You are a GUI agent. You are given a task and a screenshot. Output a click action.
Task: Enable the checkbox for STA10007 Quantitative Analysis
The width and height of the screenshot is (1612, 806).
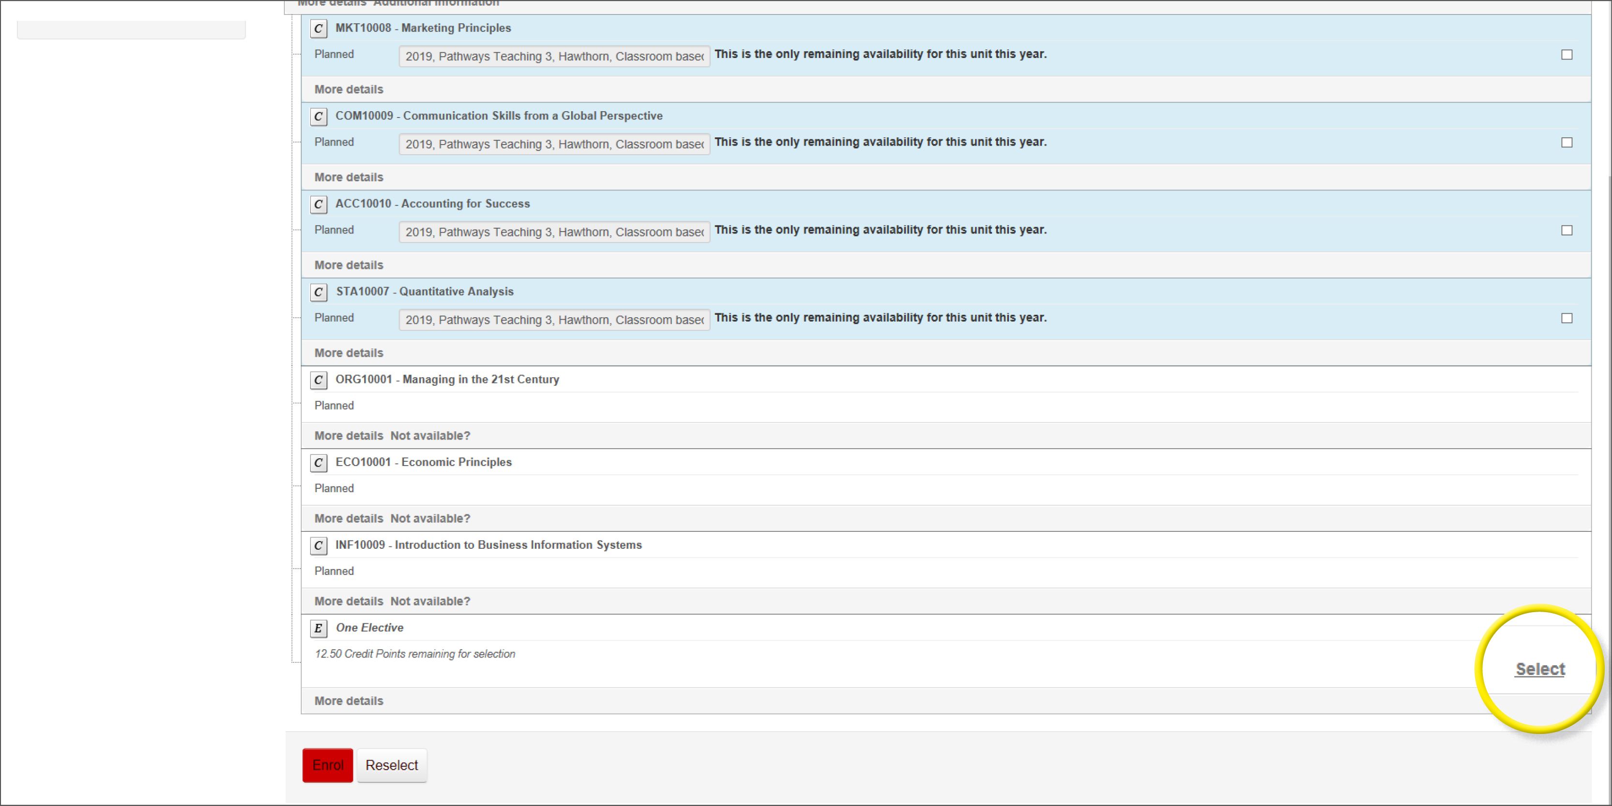point(1567,319)
